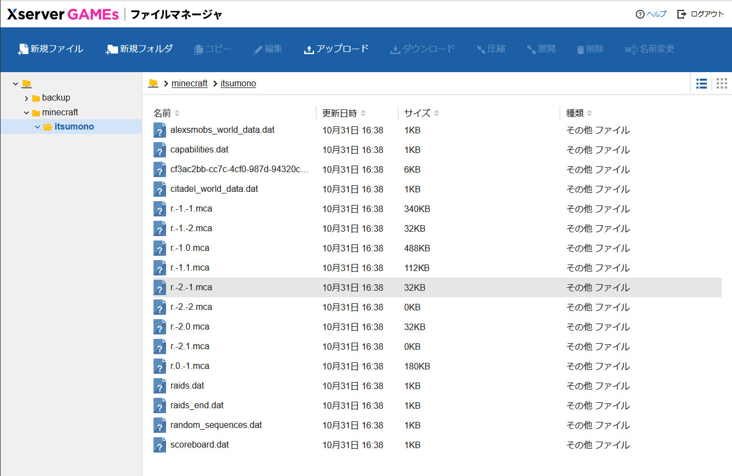
Task: Click the 編集 (edit) toolbar button
Action: (268, 49)
